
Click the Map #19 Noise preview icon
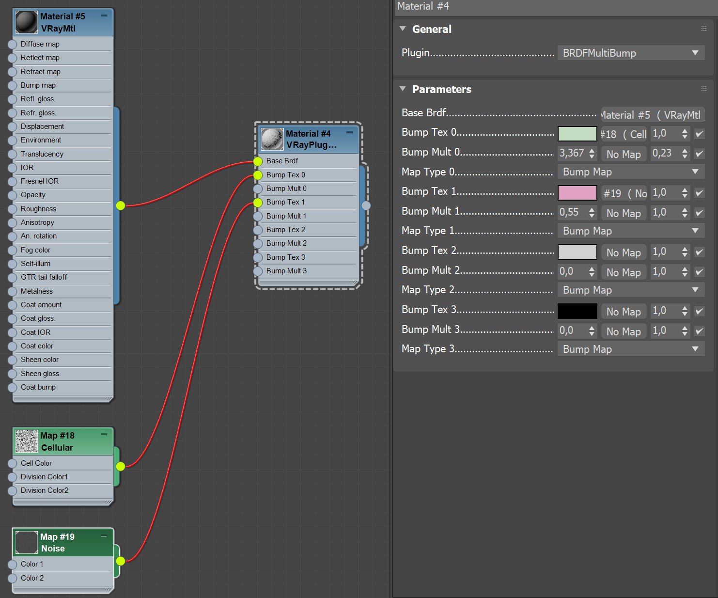[x=26, y=542]
